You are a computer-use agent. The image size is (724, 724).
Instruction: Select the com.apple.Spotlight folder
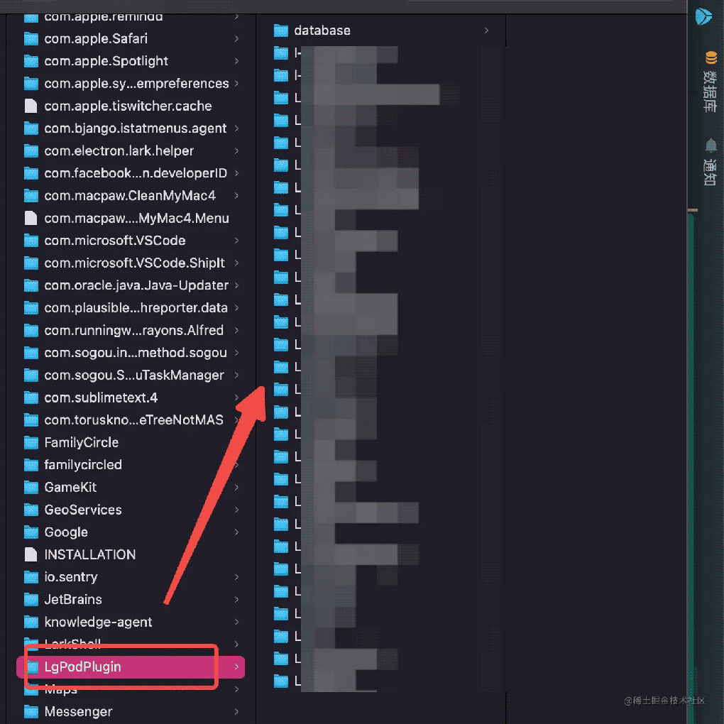[106, 61]
